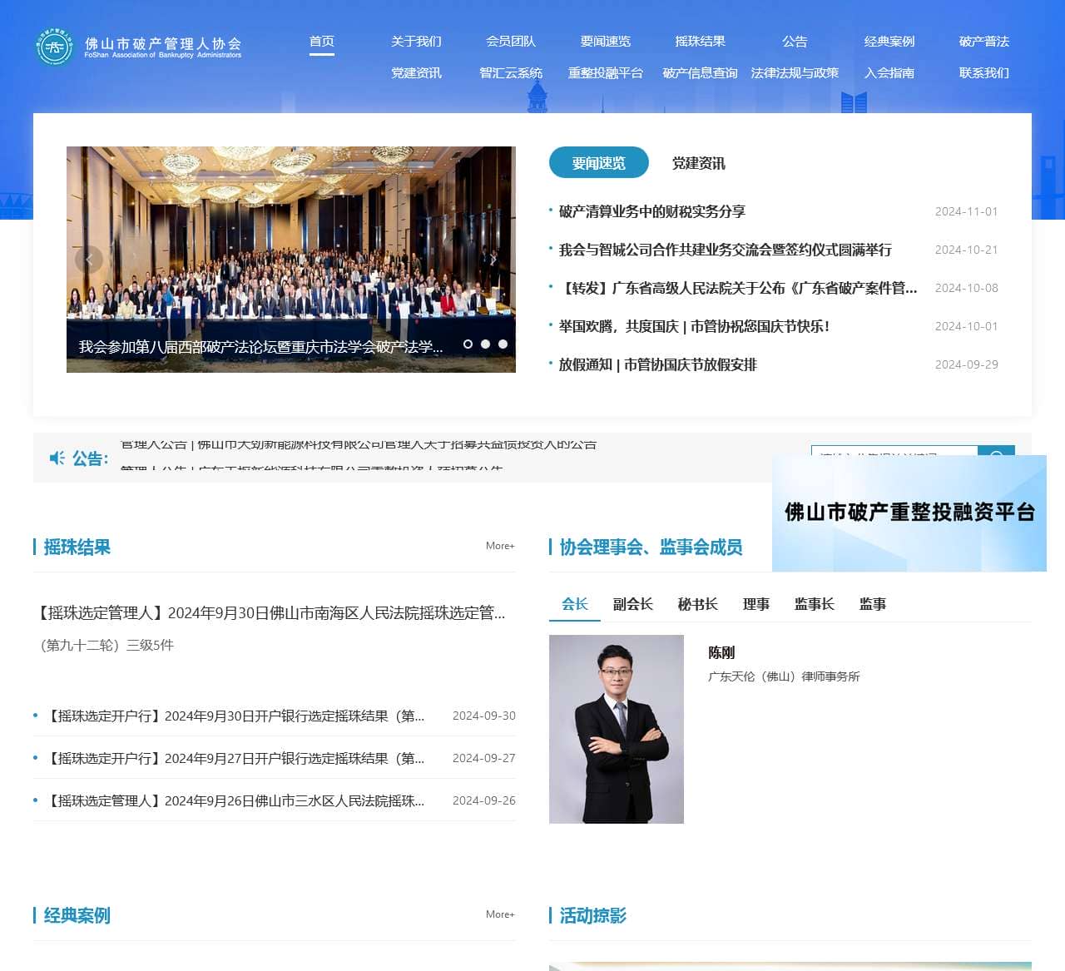Go to 重整投融平台

tap(606, 73)
